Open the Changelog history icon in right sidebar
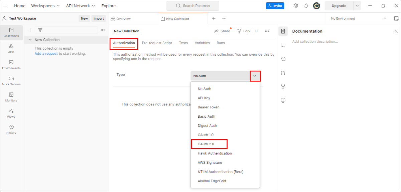 click(283, 59)
